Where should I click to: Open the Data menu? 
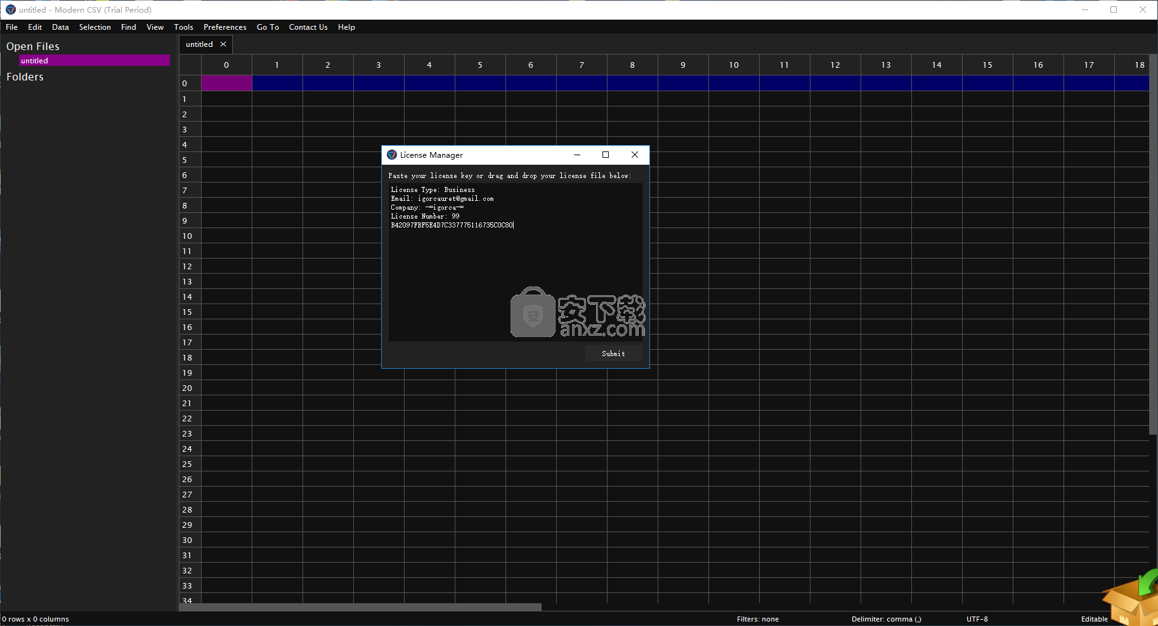(x=60, y=27)
